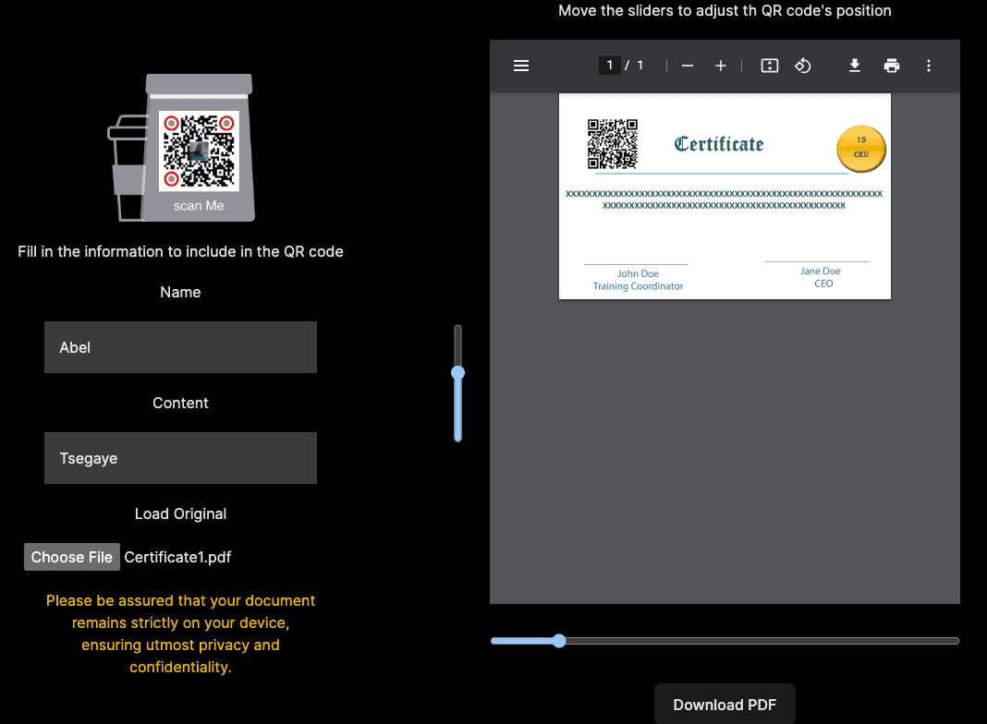Click the scan Me QR code image
This screenshot has width=987, height=724.
pyautogui.click(x=199, y=150)
